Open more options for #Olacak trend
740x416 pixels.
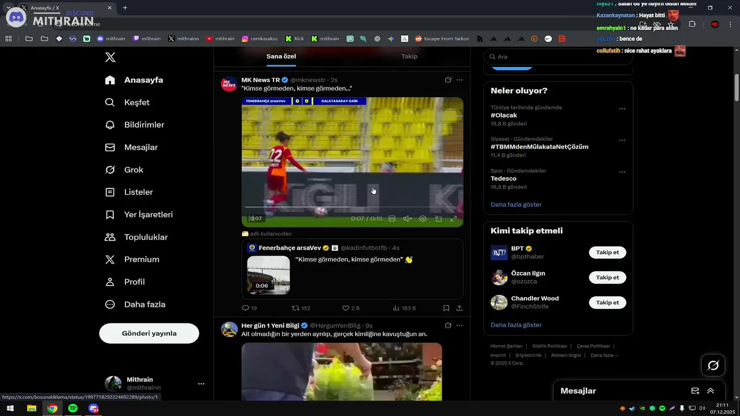point(622,109)
